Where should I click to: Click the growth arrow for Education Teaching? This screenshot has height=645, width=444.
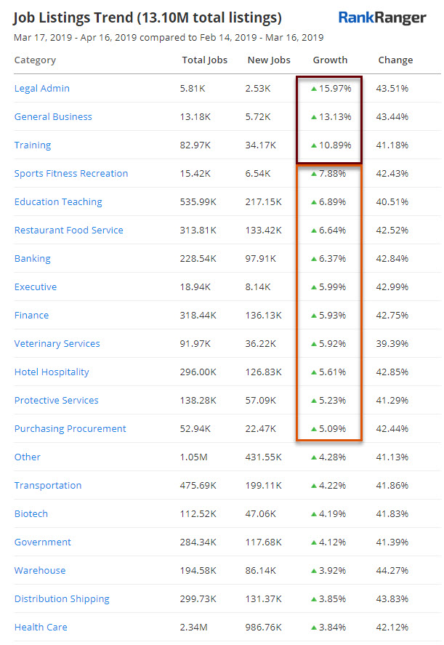313,202
